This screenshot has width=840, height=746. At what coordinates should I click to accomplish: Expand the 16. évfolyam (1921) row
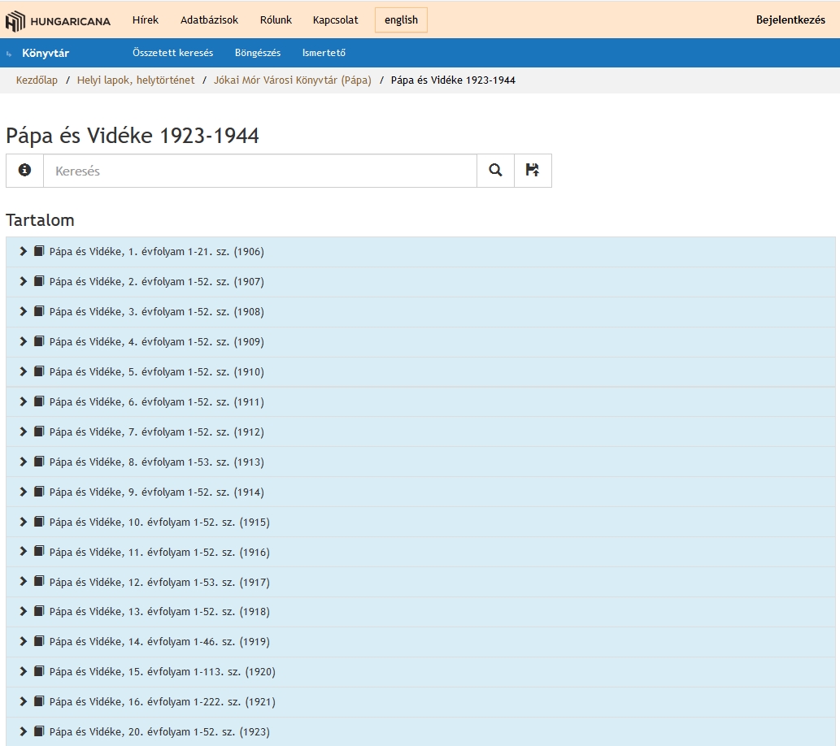(x=23, y=701)
